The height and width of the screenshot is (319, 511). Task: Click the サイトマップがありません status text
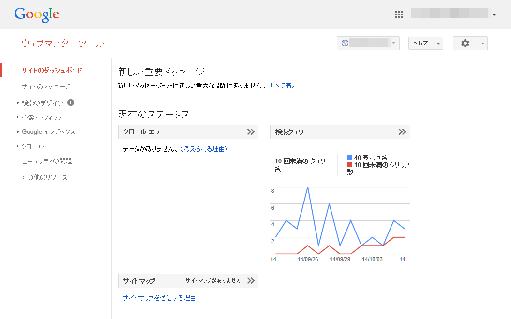[213, 281]
